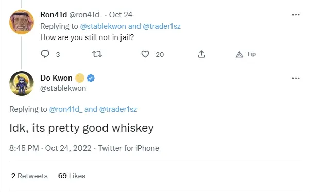The image size is (310, 192).
Task: Open Do Kwon's avatar image
Action: click(x=22, y=84)
